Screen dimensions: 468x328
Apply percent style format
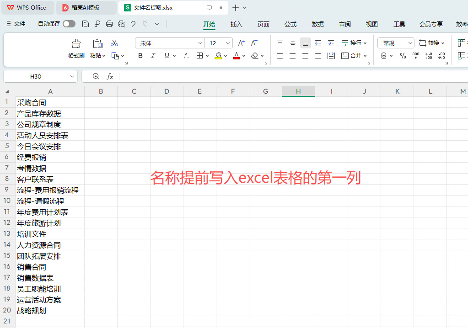pyautogui.click(x=403, y=56)
